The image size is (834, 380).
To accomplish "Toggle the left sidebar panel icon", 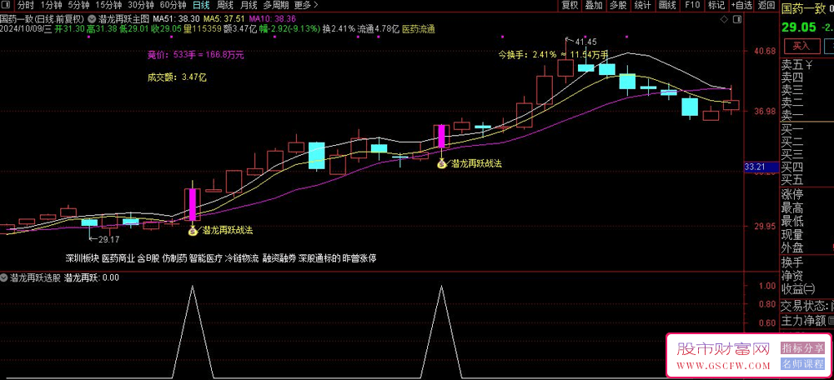I will tap(8, 6).
